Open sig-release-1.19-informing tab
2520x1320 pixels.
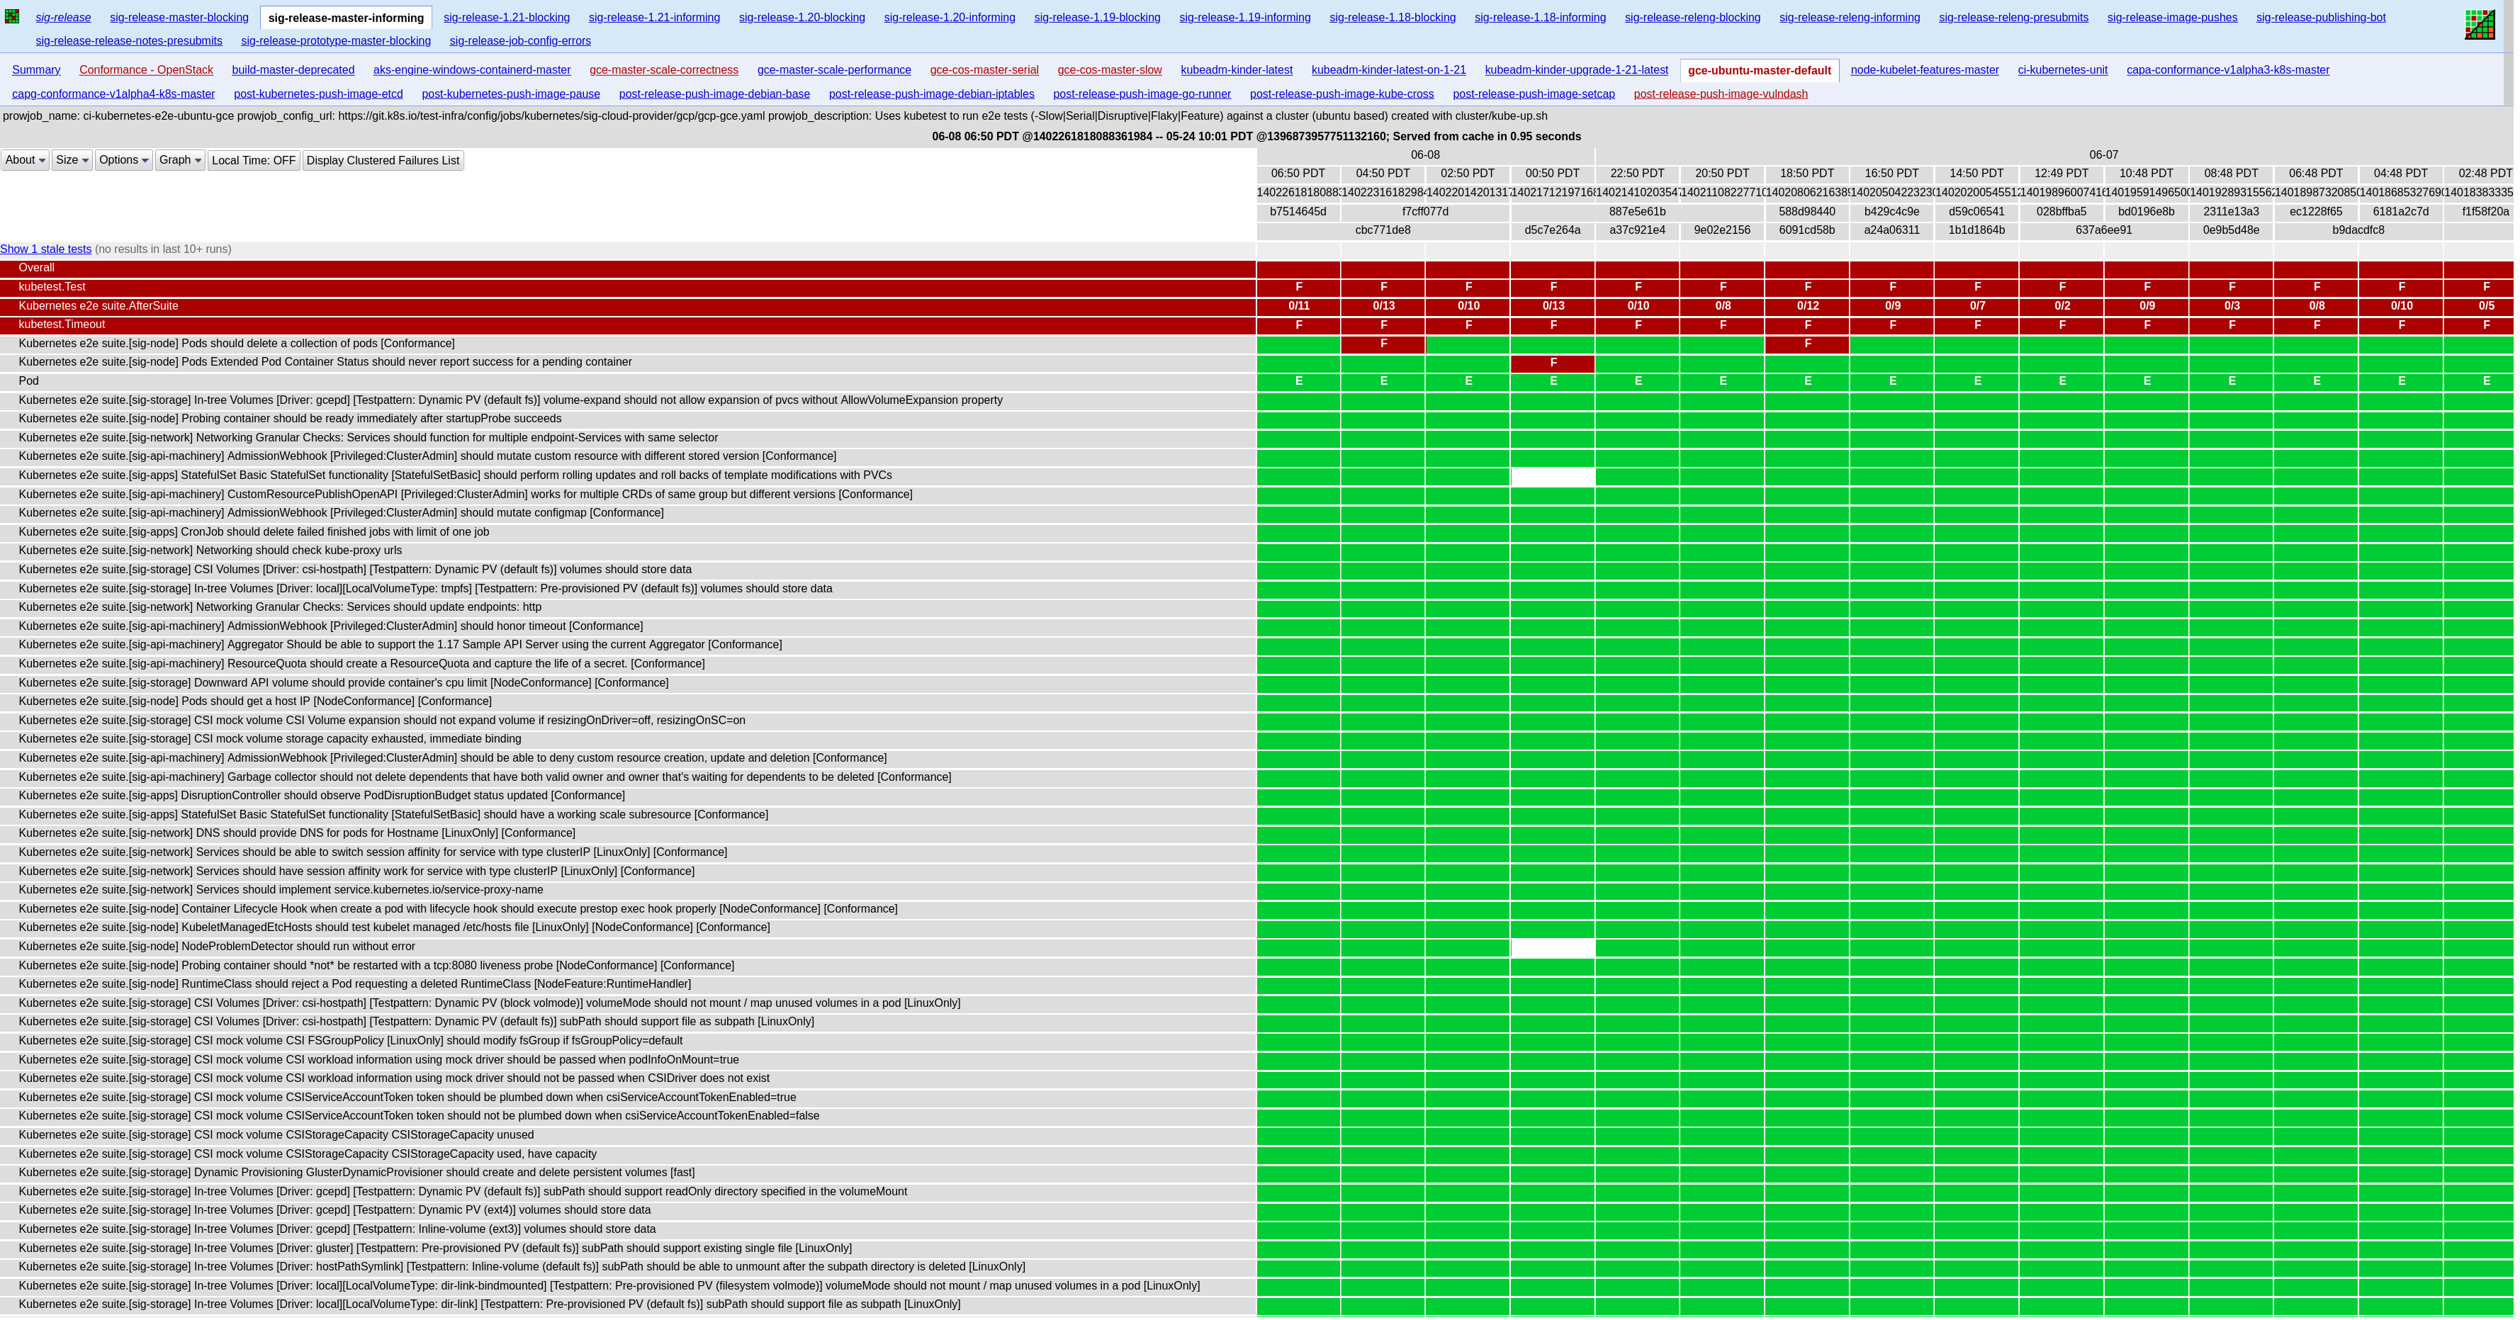point(1244,18)
